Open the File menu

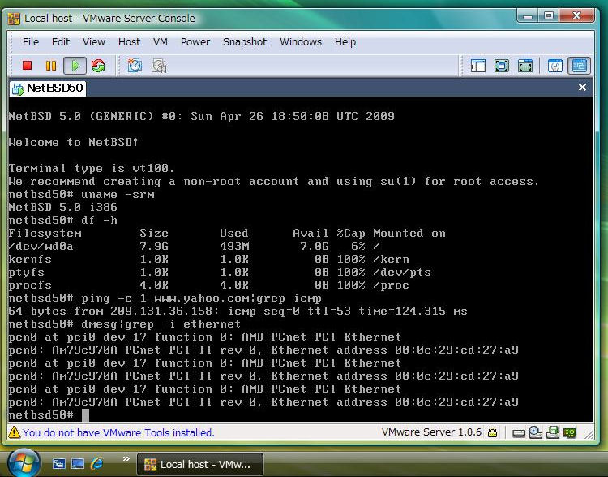pos(31,42)
